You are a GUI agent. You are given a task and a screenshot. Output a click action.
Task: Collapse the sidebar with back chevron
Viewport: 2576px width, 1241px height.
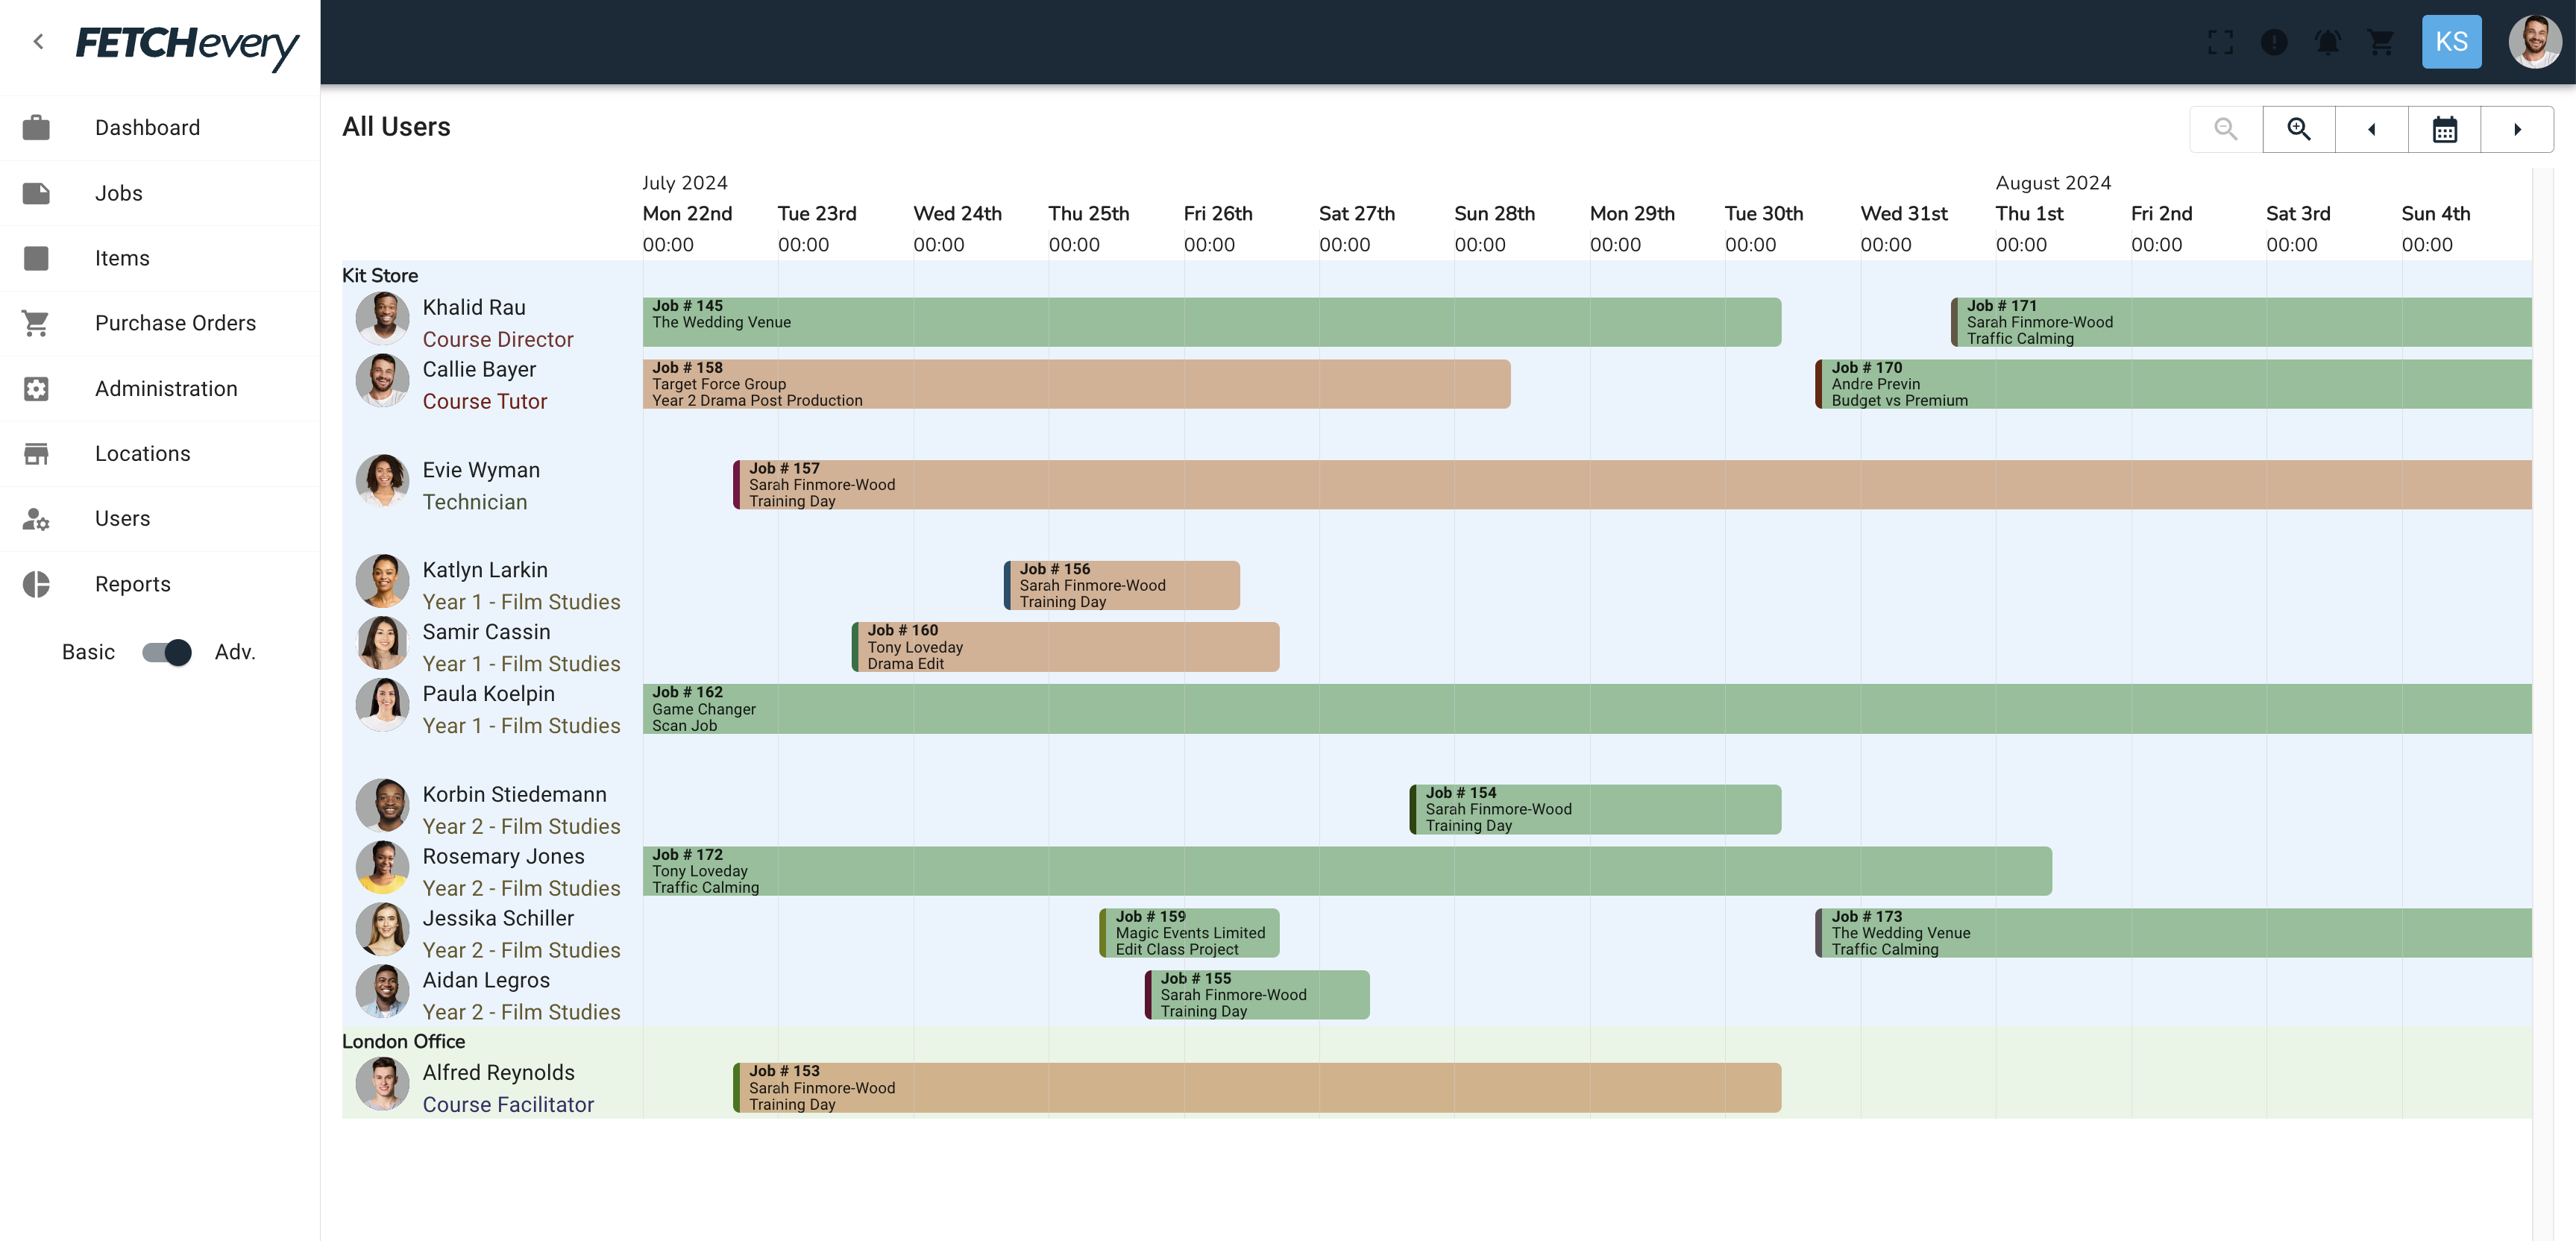(38, 41)
